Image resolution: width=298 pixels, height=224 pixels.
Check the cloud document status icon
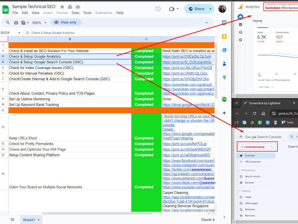[x=78, y=7]
